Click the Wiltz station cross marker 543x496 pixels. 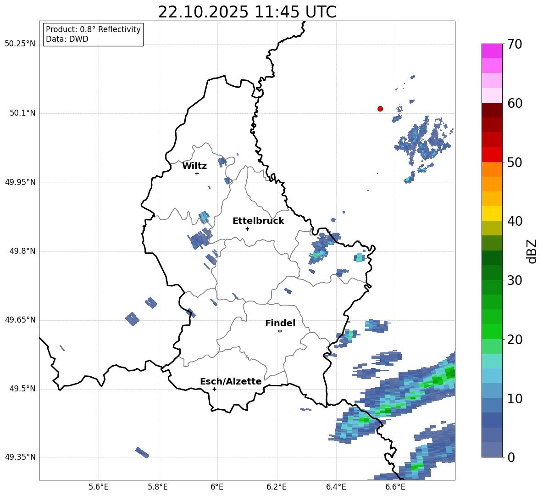[x=197, y=173]
